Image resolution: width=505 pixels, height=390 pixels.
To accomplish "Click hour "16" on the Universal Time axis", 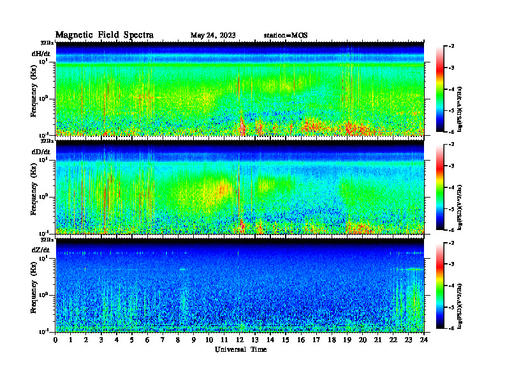I will pos(301,340).
